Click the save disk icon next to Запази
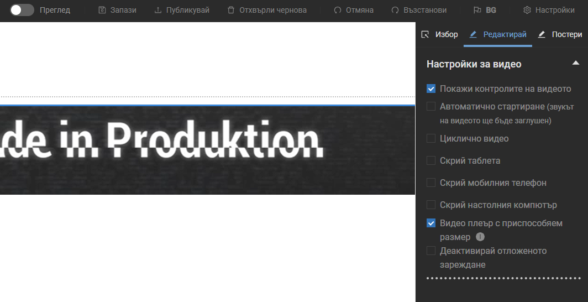 click(x=102, y=10)
